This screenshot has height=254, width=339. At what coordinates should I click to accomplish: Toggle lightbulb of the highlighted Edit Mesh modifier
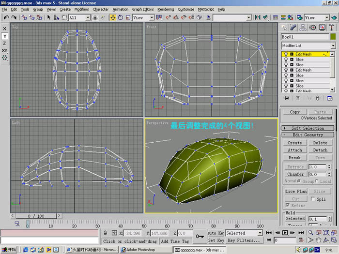(286, 54)
